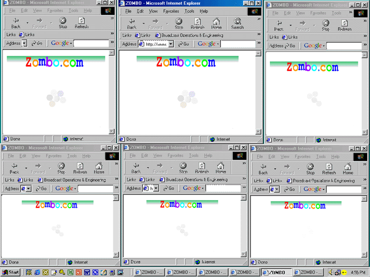Screen dimensions: 370x277
Task: Click Refresh in the top-left ZOMBO window
Action: pyautogui.click(x=81, y=23)
